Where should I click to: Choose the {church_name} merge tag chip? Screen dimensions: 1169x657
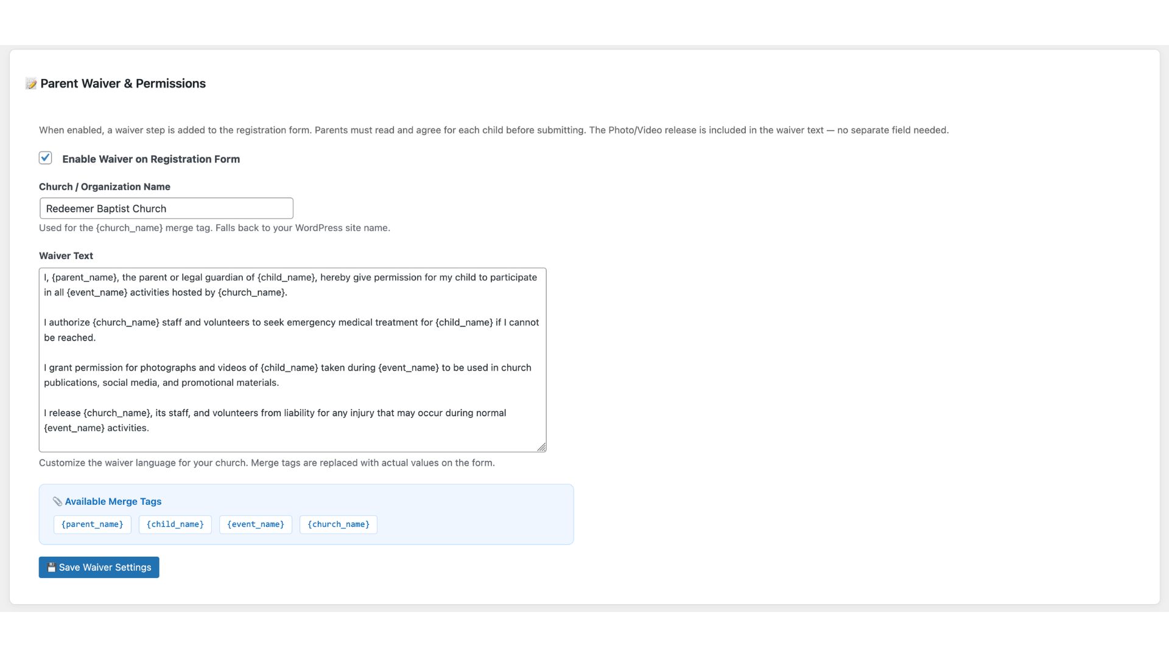[339, 524]
